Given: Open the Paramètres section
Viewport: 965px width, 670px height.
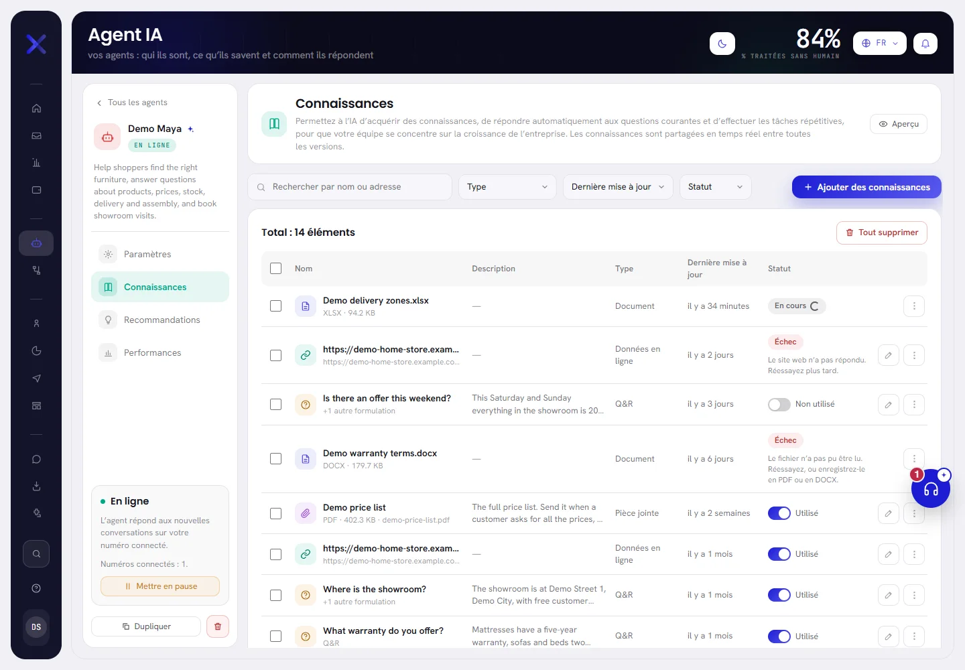Looking at the screenshot, I should tap(160, 255).
